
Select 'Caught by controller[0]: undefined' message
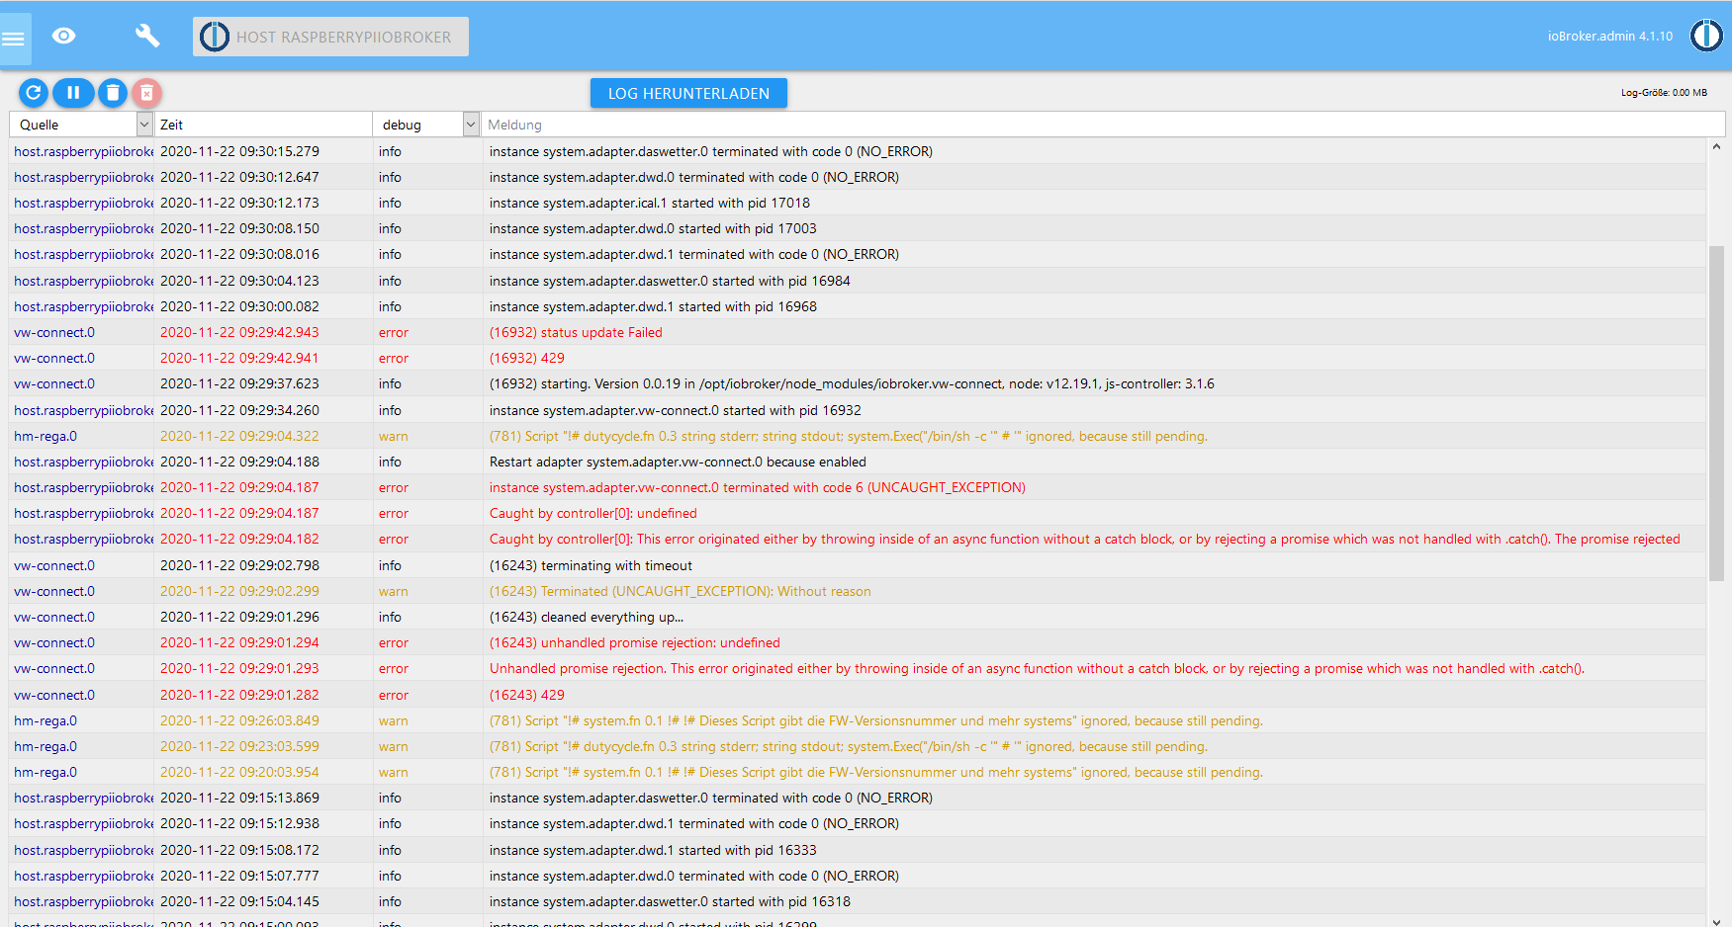pos(593,513)
